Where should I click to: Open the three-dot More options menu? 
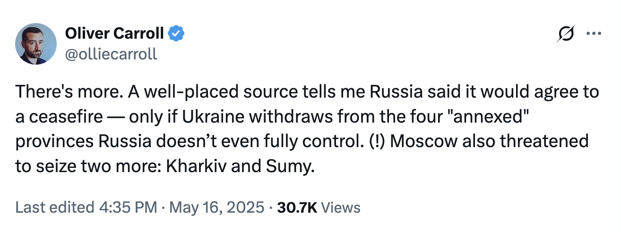coord(594,34)
